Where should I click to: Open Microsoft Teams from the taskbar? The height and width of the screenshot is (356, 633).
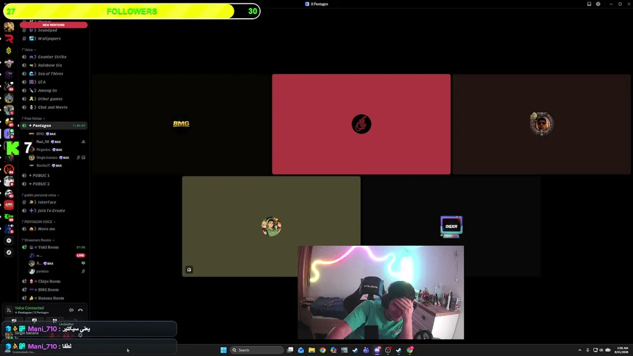click(x=366, y=350)
